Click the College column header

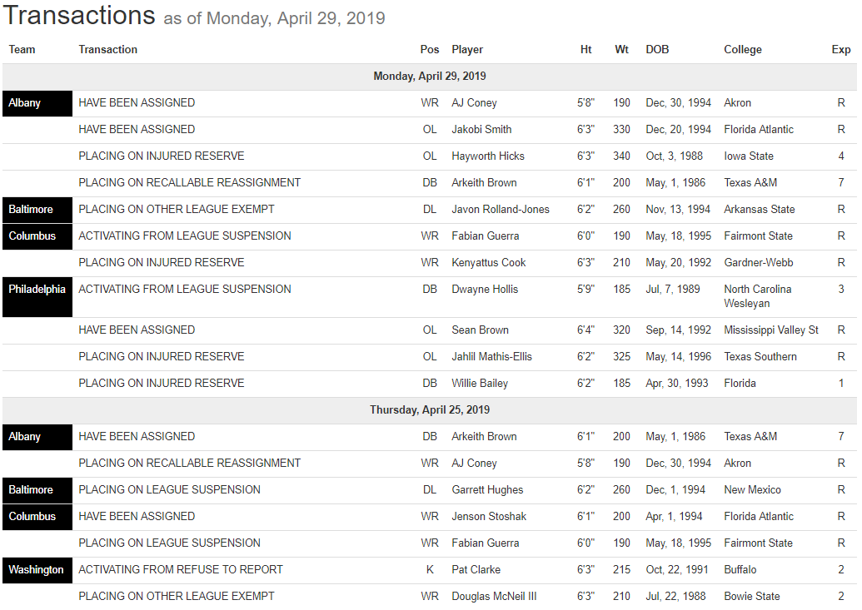pyautogui.click(x=742, y=50)
